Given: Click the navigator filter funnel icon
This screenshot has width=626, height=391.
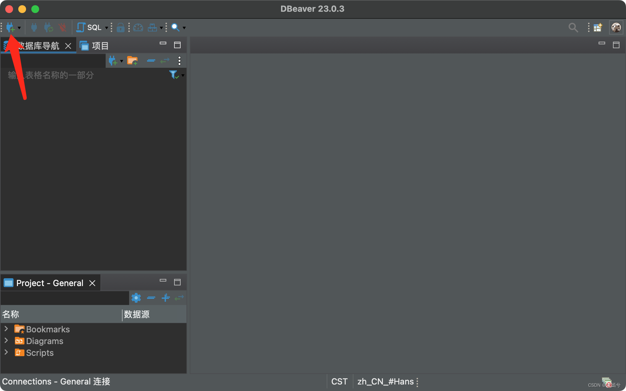Looking at the screenshot, I should click(174, 75).
